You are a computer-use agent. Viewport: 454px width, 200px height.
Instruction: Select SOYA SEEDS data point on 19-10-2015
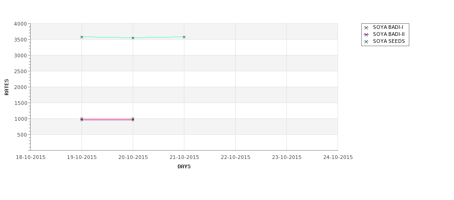pos(81,37)
